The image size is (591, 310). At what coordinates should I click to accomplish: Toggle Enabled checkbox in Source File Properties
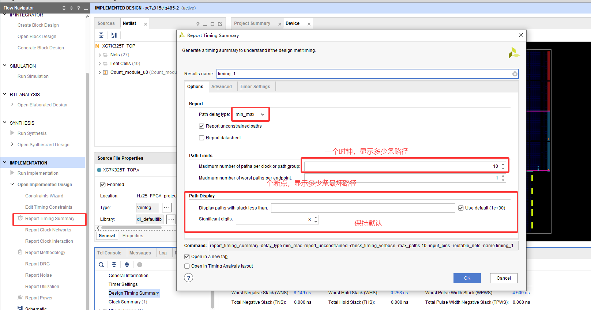(103, 185)
